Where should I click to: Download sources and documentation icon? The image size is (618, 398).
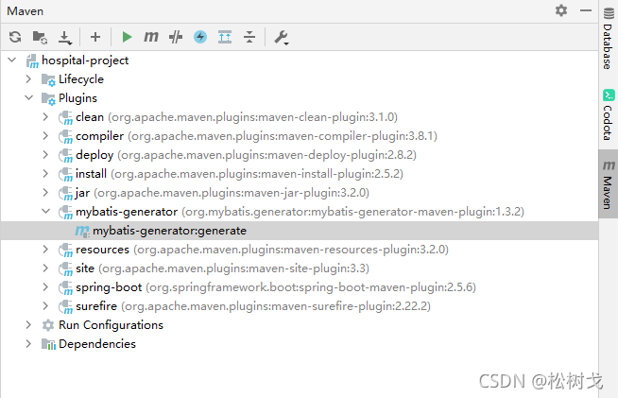pyautogui.click(x=64, y=38)
